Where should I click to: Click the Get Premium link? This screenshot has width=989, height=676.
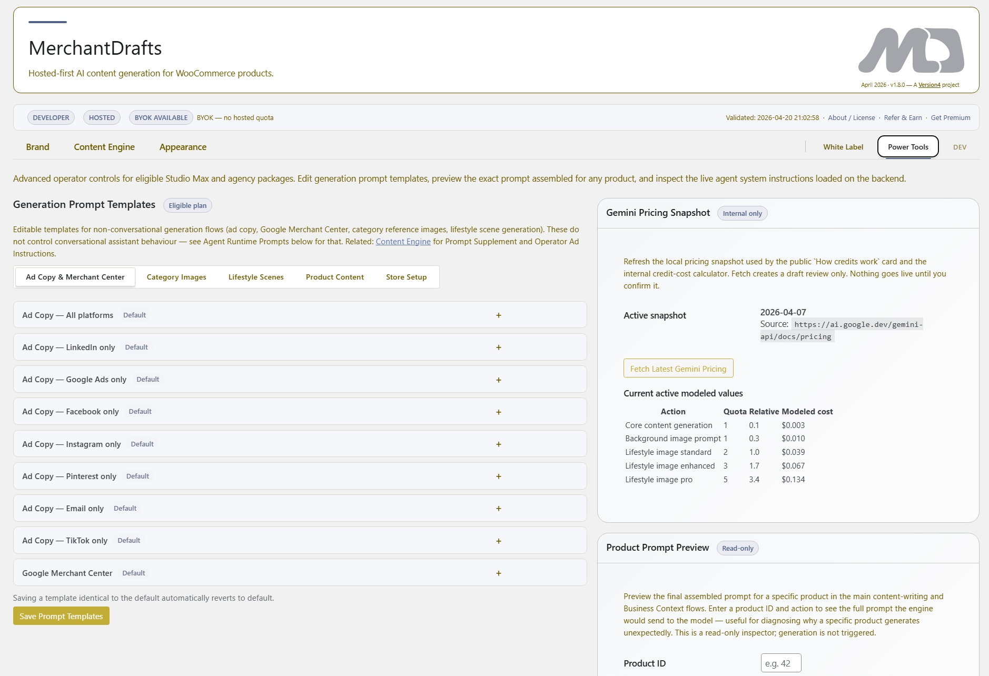[x=950, y=117]
